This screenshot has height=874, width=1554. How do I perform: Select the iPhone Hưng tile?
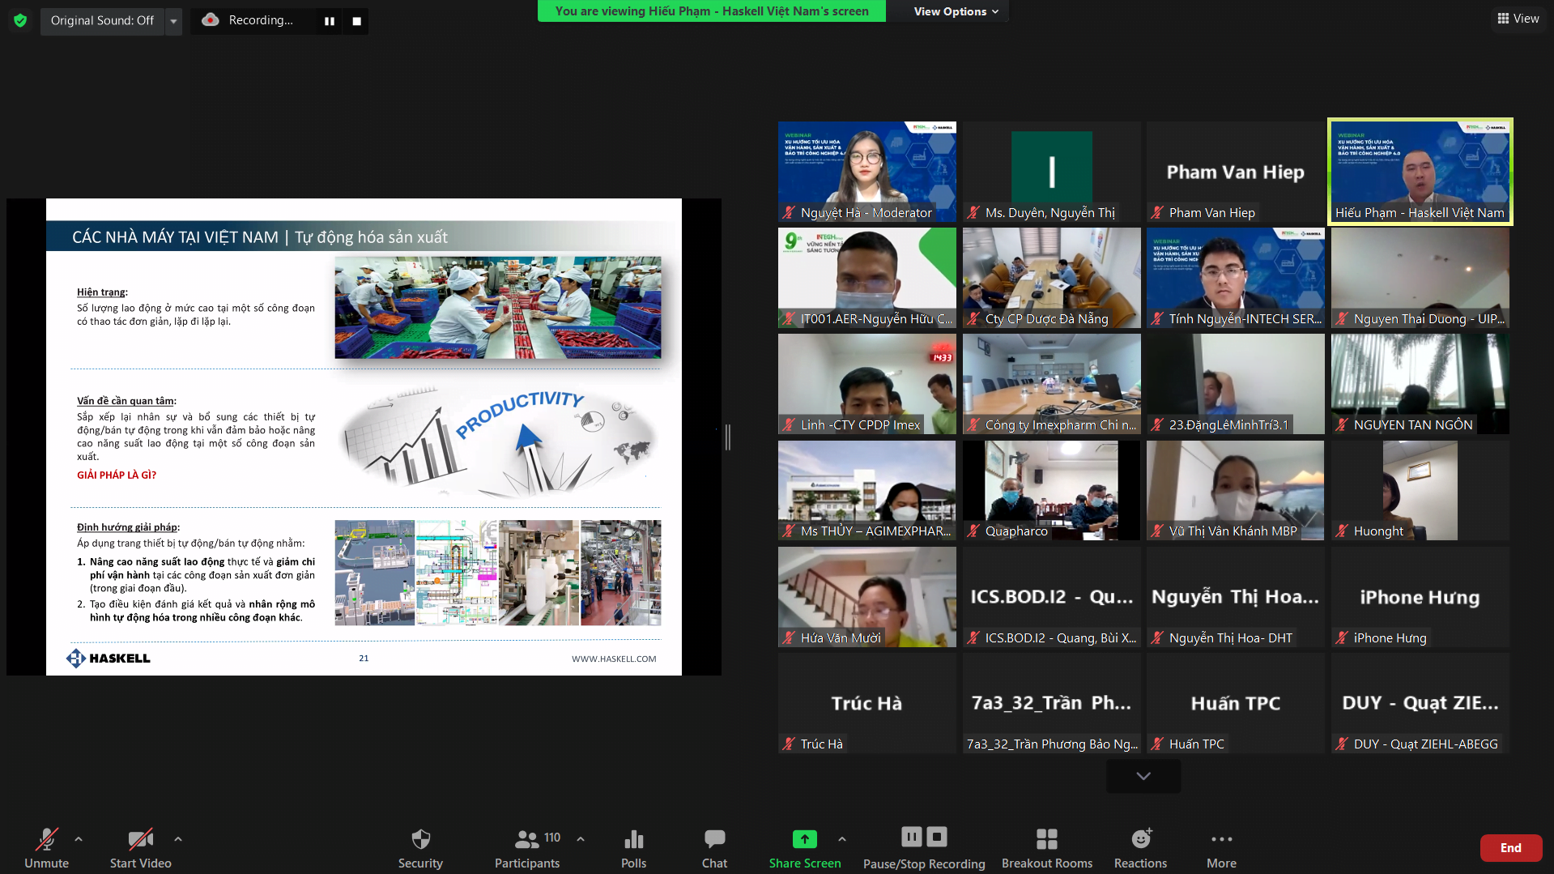(x=1420, y=597)
